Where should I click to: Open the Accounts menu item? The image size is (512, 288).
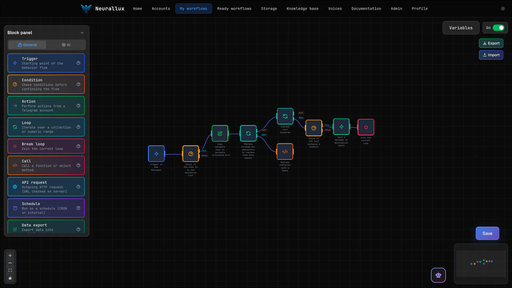pos(161,9)
